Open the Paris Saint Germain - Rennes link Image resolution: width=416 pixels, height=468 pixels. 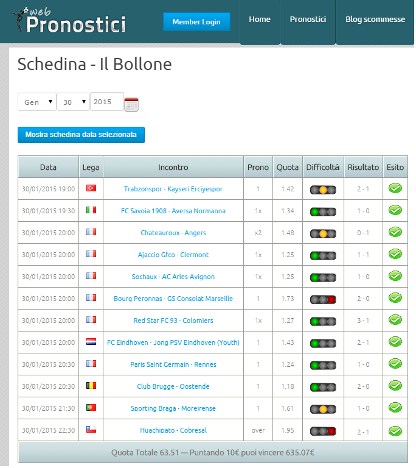click(x=173, y=364)
